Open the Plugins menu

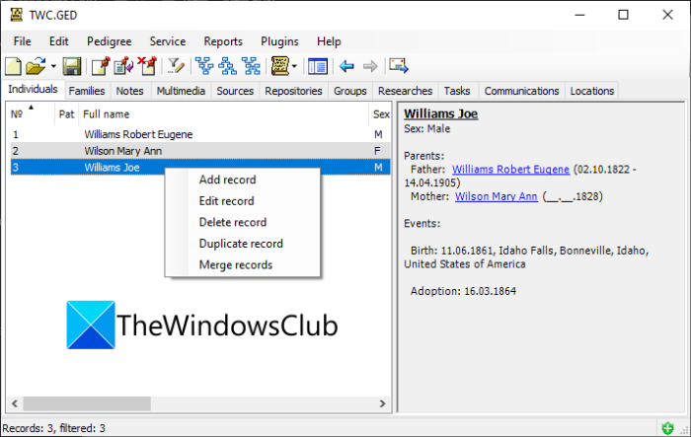click(x=279, y=41)
